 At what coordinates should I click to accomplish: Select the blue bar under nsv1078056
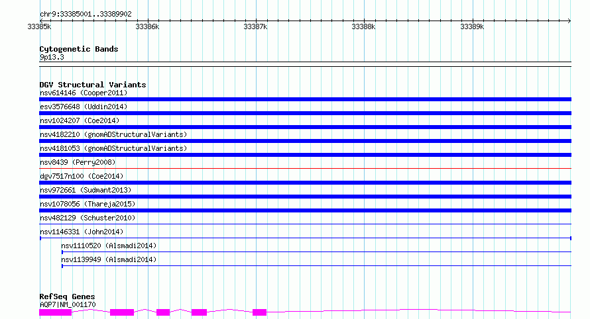[x=305, y=210]
